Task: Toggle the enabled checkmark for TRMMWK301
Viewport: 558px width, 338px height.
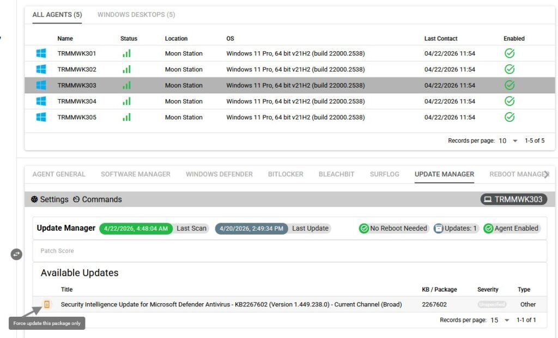Action: click(510, 53)
